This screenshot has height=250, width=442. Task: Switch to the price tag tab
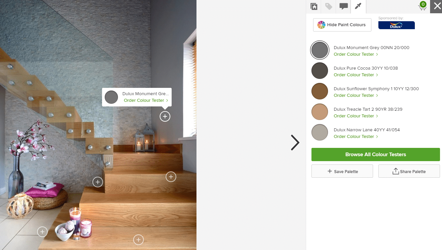(x=329, y=6)
